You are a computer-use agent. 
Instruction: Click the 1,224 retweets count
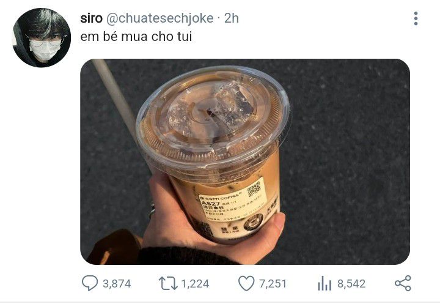pos(195,284)
